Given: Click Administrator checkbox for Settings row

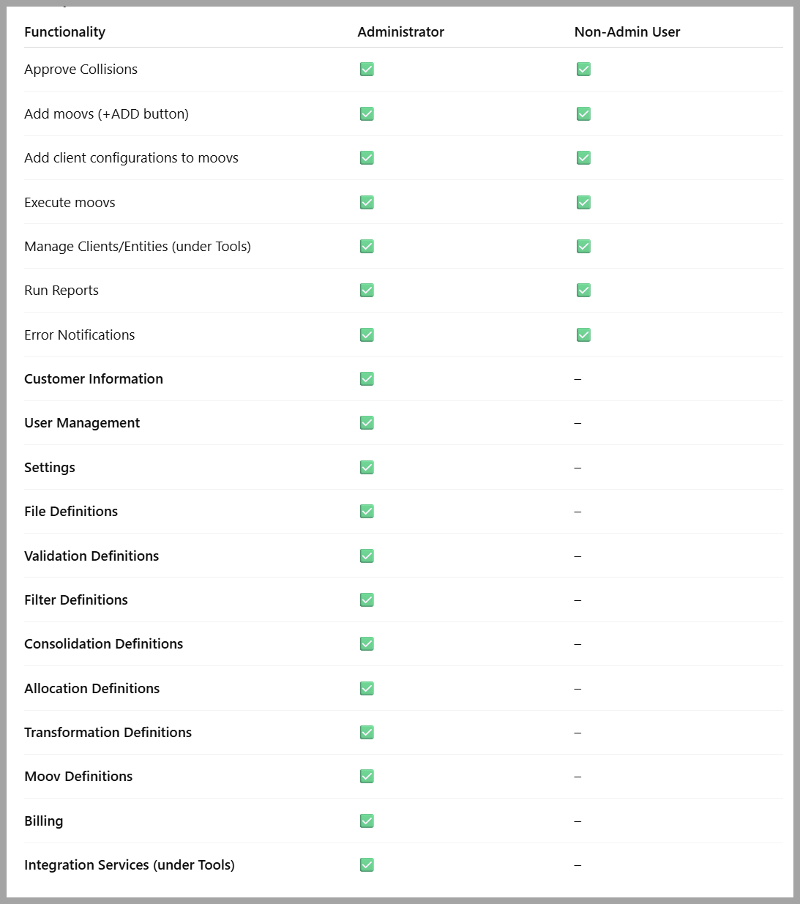Looking at the screenshot, I should 367,467.
